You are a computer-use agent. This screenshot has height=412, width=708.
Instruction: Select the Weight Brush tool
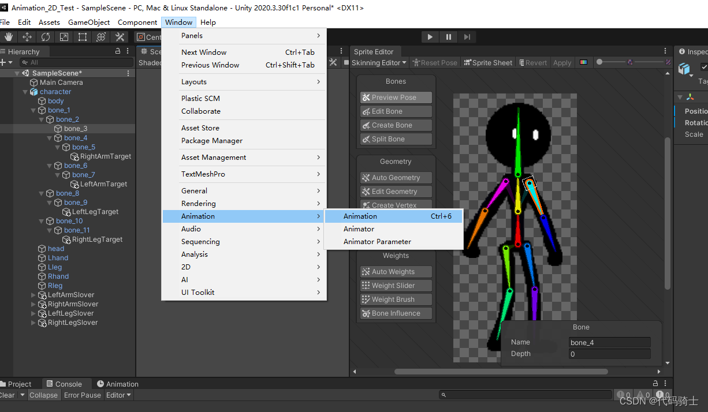pos(396,299)
